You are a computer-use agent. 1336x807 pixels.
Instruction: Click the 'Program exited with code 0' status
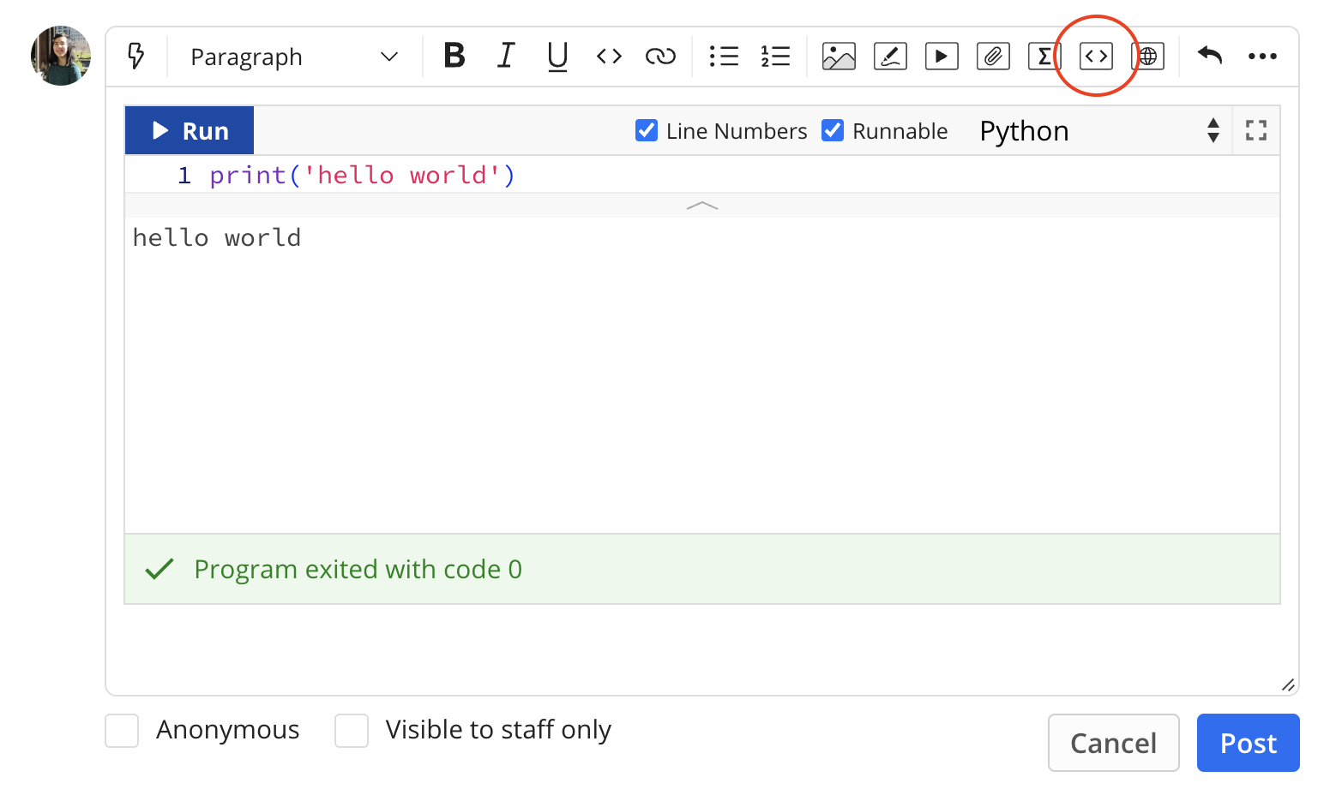[x=358, y=570]
